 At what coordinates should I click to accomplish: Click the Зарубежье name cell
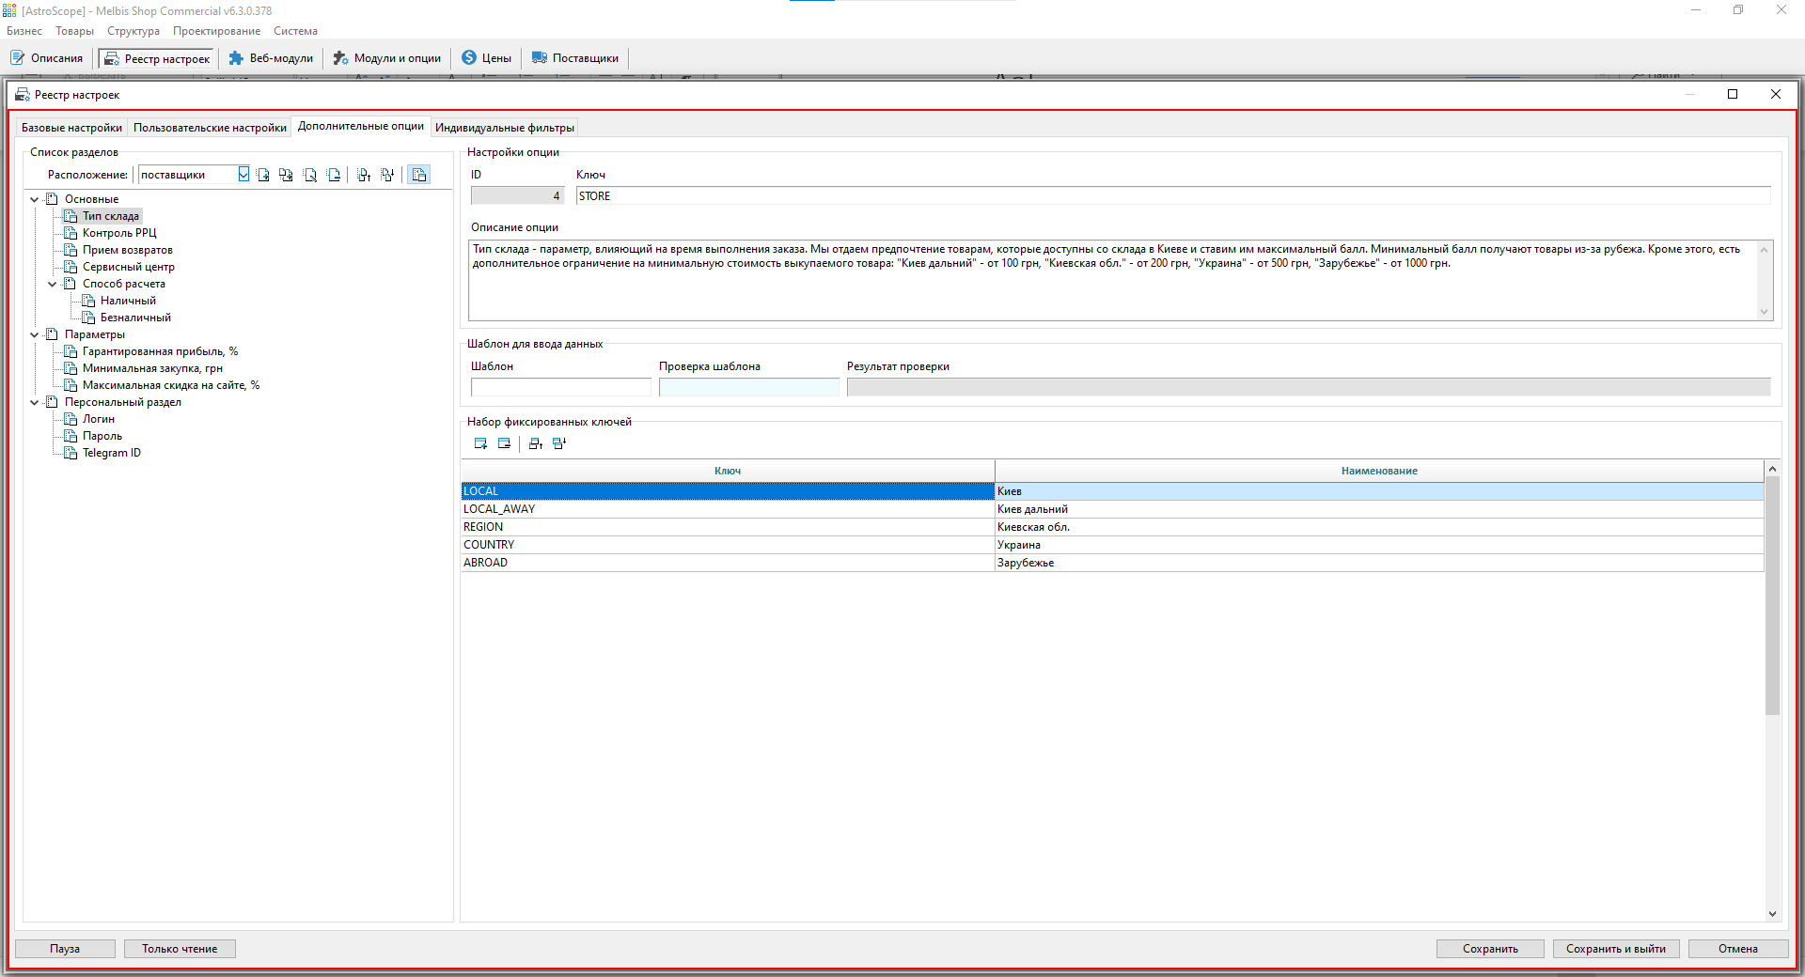(1379, 563)
